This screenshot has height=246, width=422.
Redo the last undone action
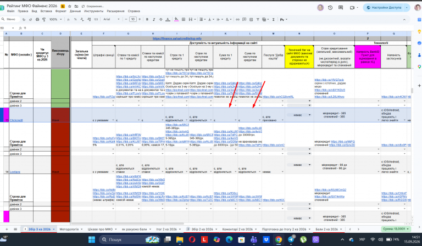(30, 19)
